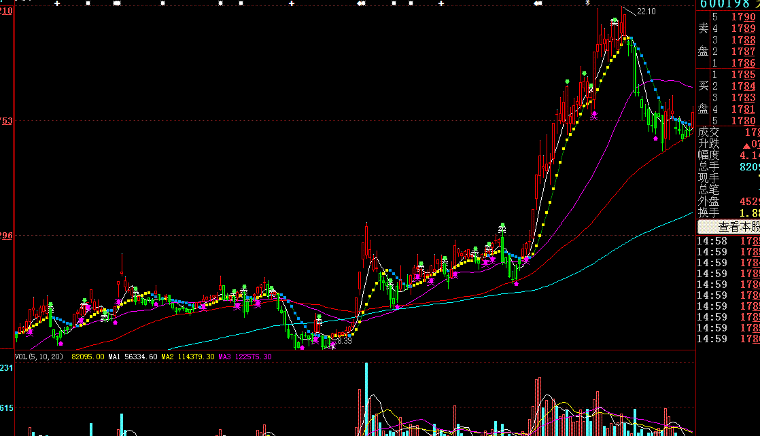Click the 14:58 trade record row
Viewport: 760px width, 436px height.
click(x=728, y=241)
